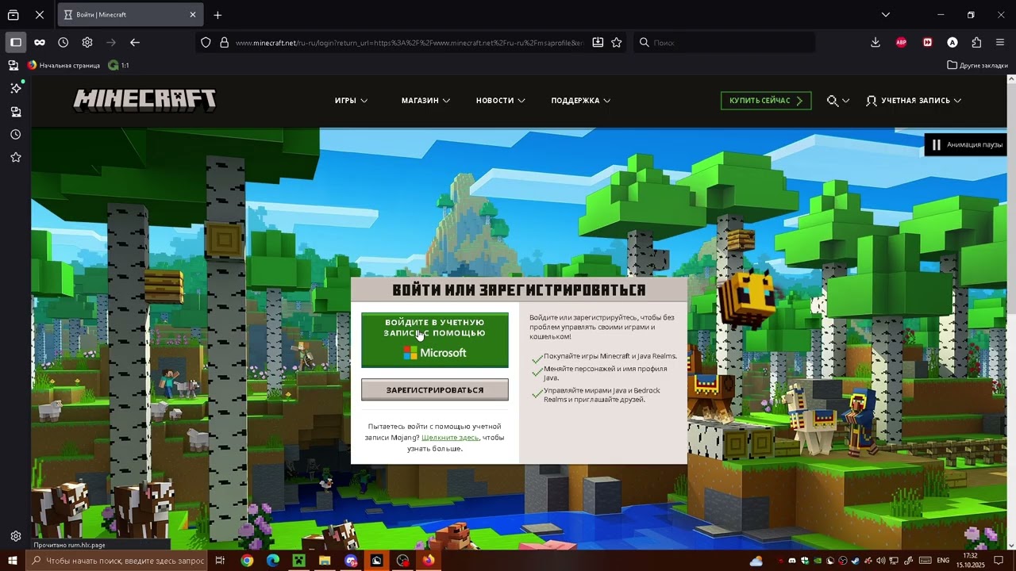Open the taskbar clock showing 17:32
1016x571 pixels.
pos(970,561)
